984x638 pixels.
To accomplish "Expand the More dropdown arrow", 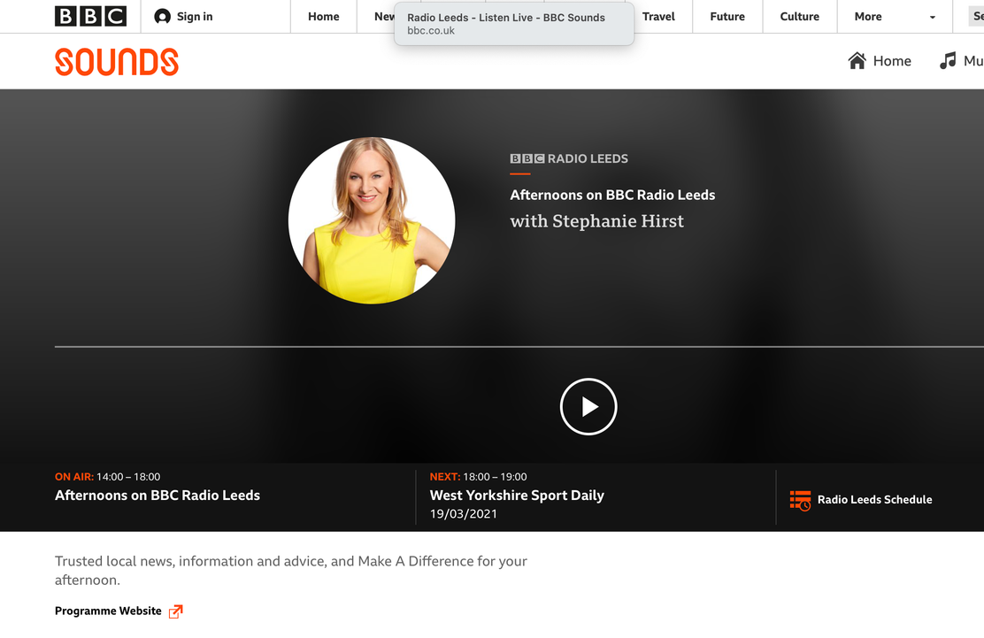I will (932, 17).
